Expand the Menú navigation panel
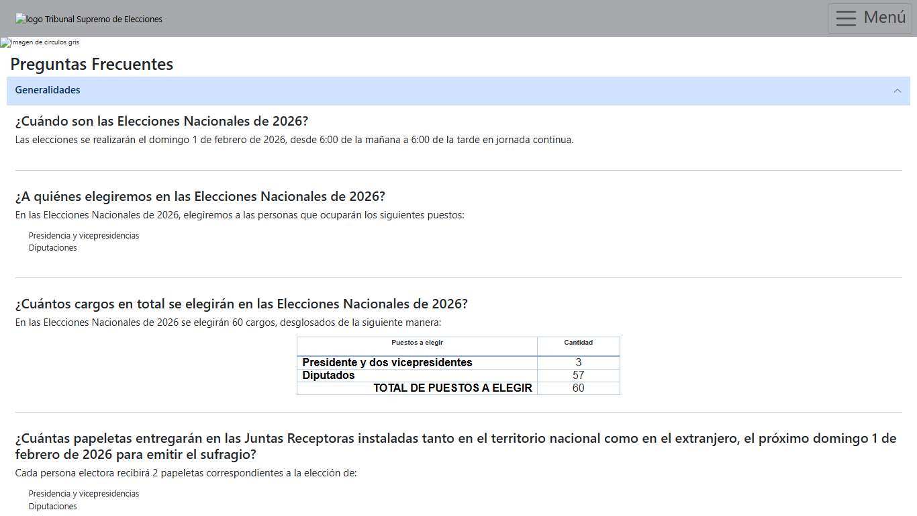 coord(869,18)
